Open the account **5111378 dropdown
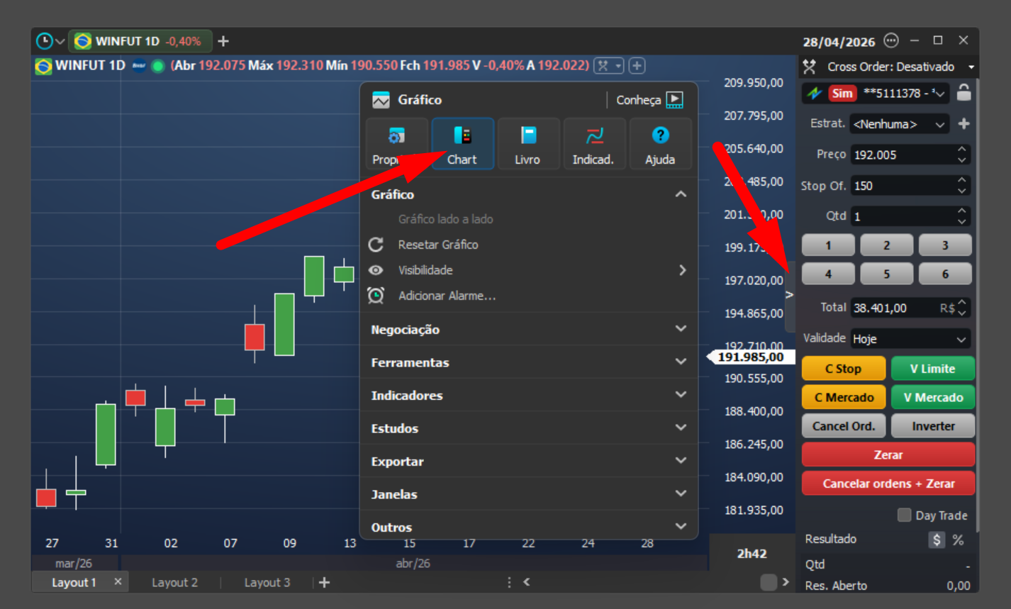Screen dimensions: 1011x609 (939, 93)
